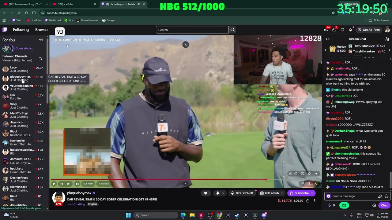Open the Get Bits diamond icon
392x220 pixels.
pos(351,30)
